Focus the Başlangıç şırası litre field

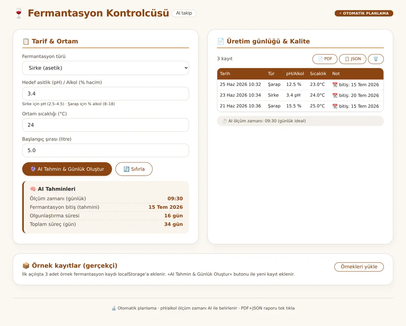click(106, 150)
